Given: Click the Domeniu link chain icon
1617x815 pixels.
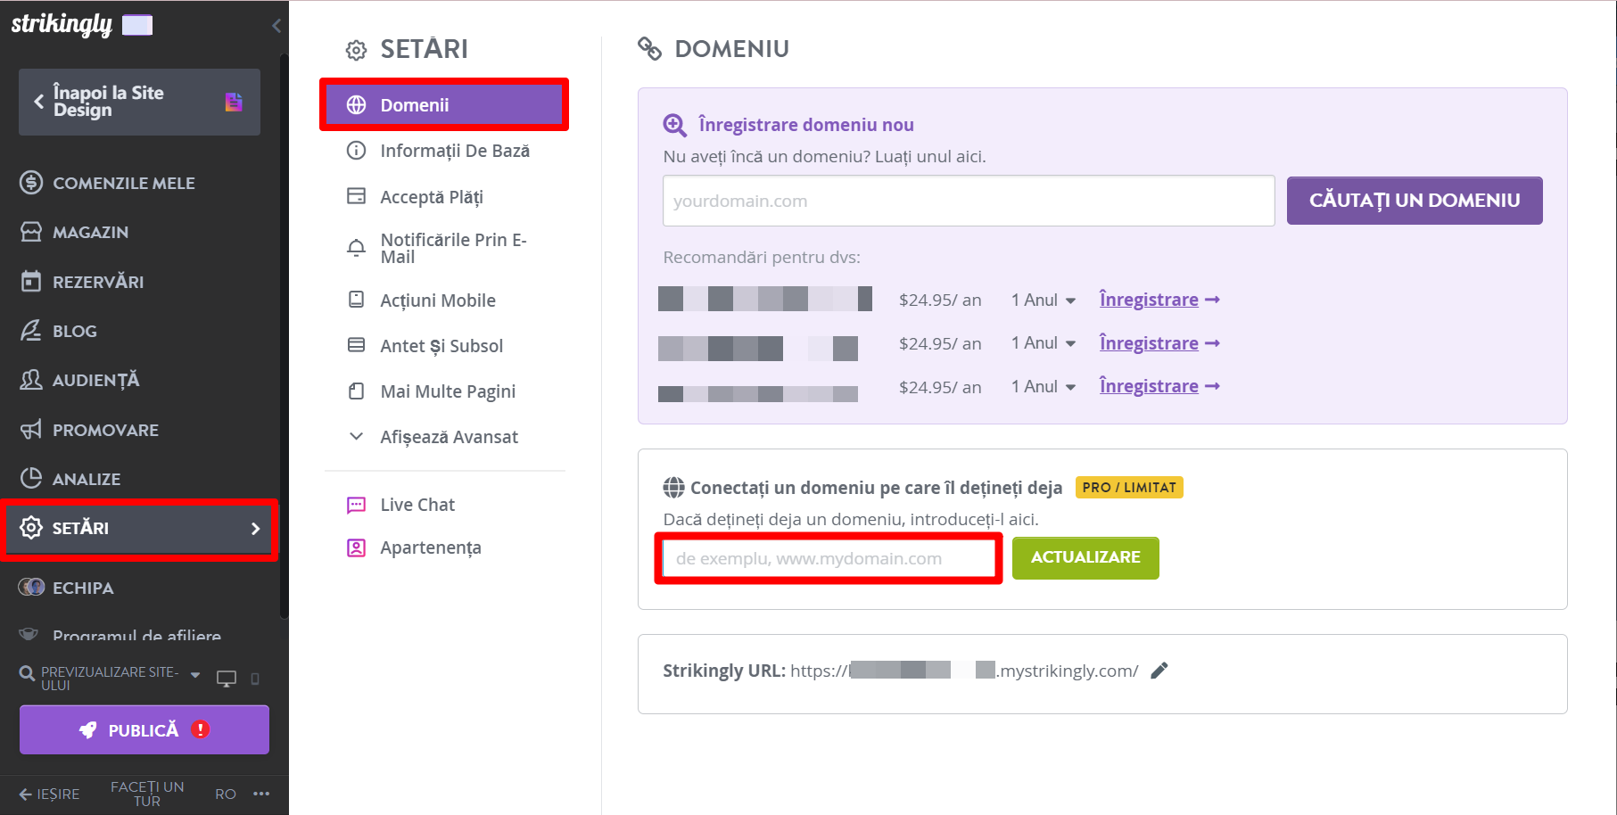Looking at the screenshot, I should [649, 49].
